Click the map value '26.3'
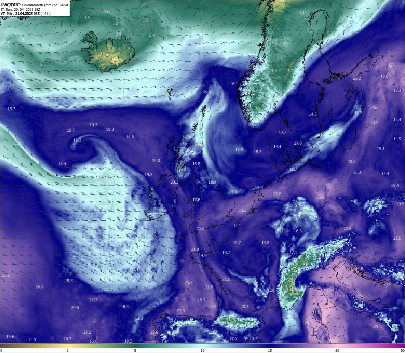Viewport: 405px width, 353px height. pos(392,67)
